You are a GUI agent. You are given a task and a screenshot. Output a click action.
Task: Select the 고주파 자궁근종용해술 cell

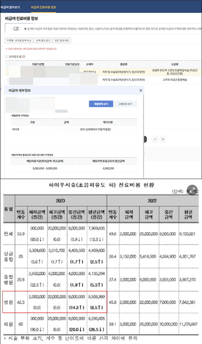(x=175, y=80)
